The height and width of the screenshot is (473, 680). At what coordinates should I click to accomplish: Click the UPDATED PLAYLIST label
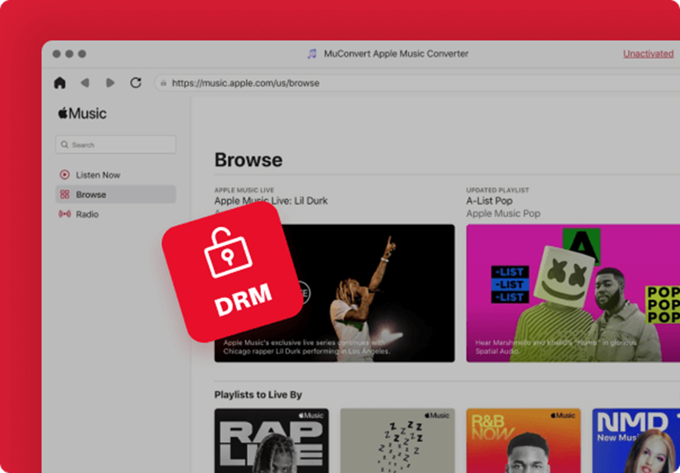(497, 190)
